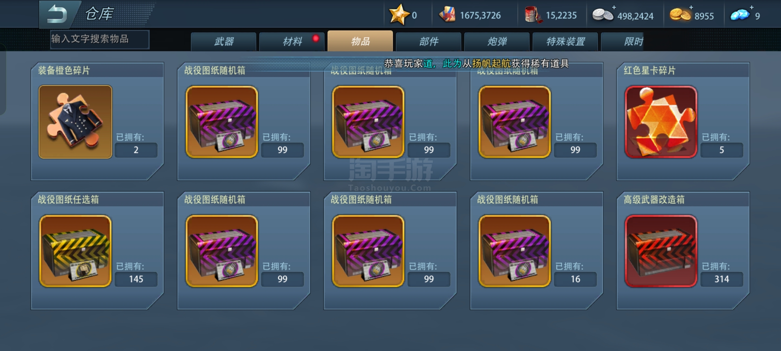
Task: Tap the back arrow beside 仓库
Action: 57,14
